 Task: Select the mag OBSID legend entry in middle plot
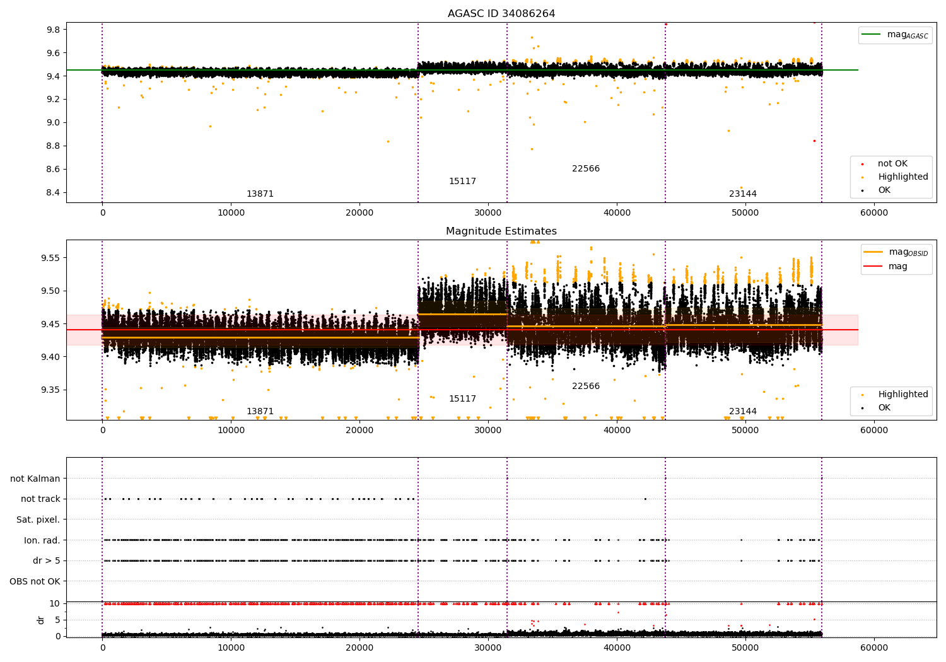pyautogui.click(x=896, y=252)
